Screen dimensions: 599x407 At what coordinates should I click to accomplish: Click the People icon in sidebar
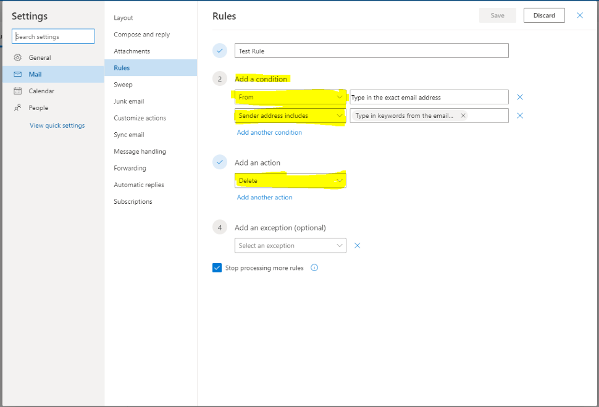click(17, 107)
